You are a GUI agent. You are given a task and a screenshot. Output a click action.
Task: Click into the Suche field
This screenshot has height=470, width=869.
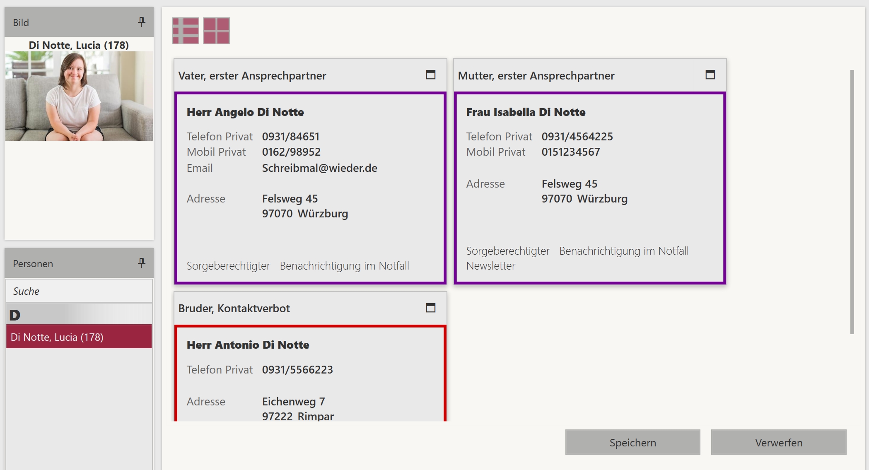(79, 291)
